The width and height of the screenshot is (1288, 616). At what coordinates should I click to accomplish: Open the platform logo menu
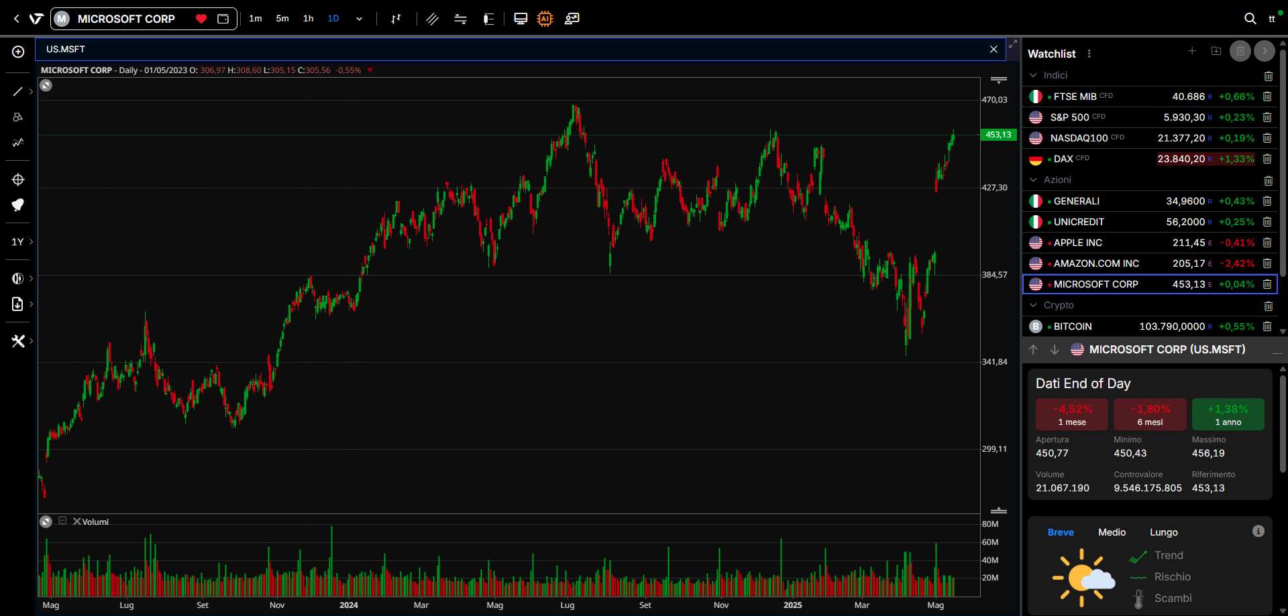tap(36, 19)
